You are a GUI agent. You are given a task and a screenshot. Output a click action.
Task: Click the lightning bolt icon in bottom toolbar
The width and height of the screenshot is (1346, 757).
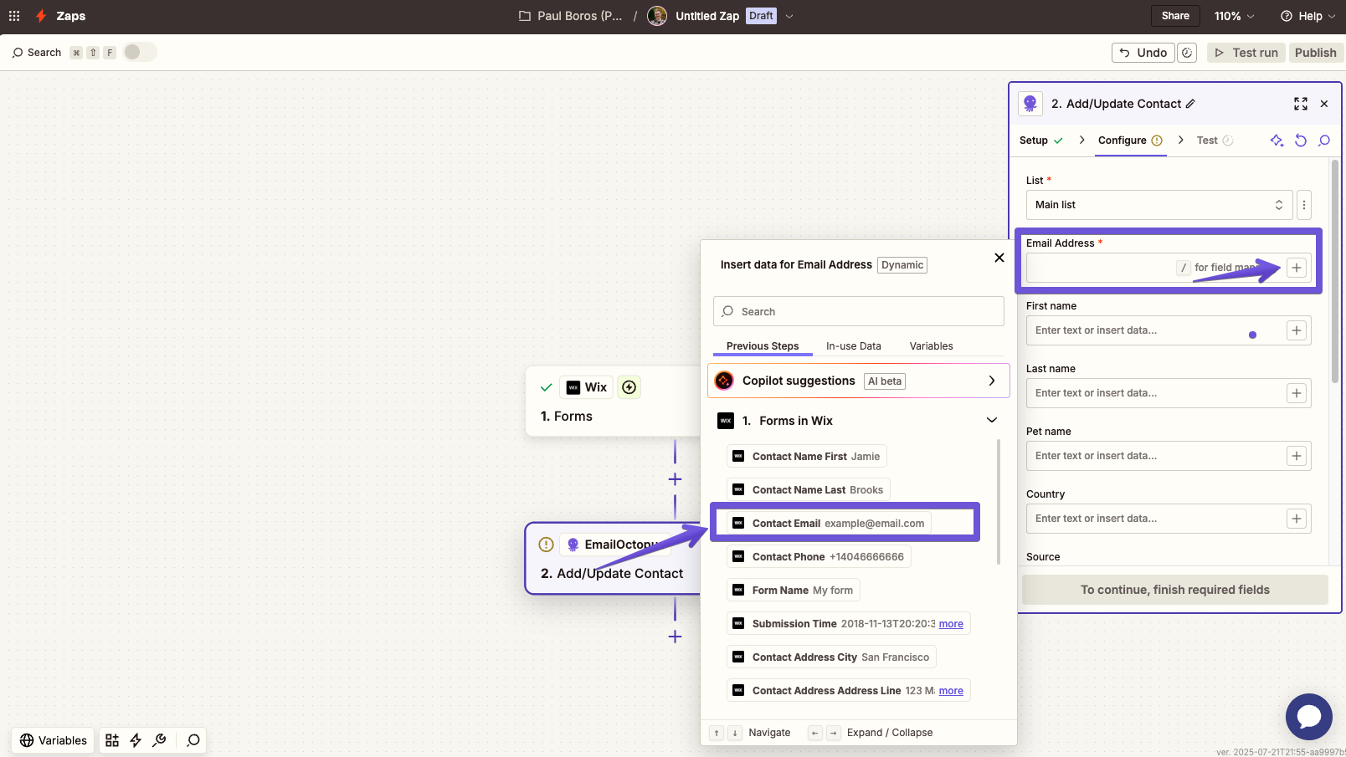point(136,740)
